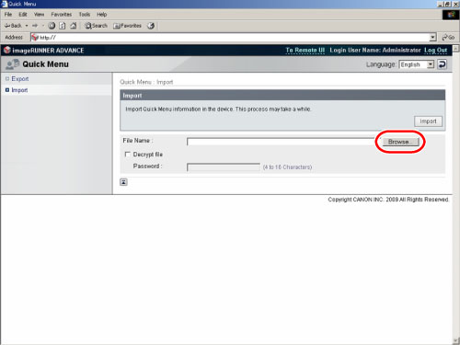Viewport: 460px width, 345px height.
Task: Select Export in the left sidebar
Action: (20, 79)
